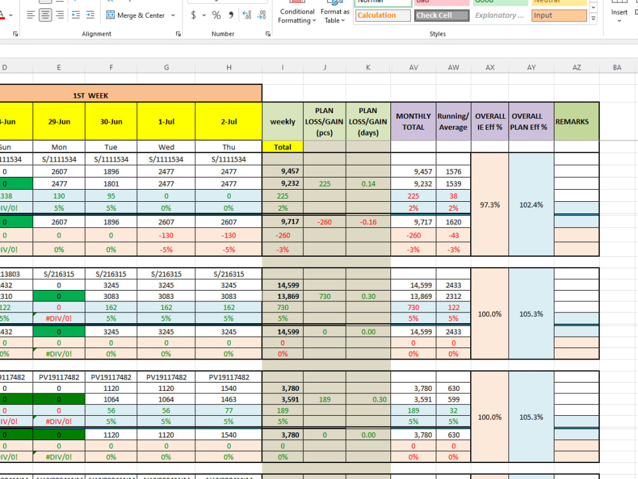Viewport: 638px width, 479px height.
Task: Apply Calculation cell style
Action: [x=382, y=15]
